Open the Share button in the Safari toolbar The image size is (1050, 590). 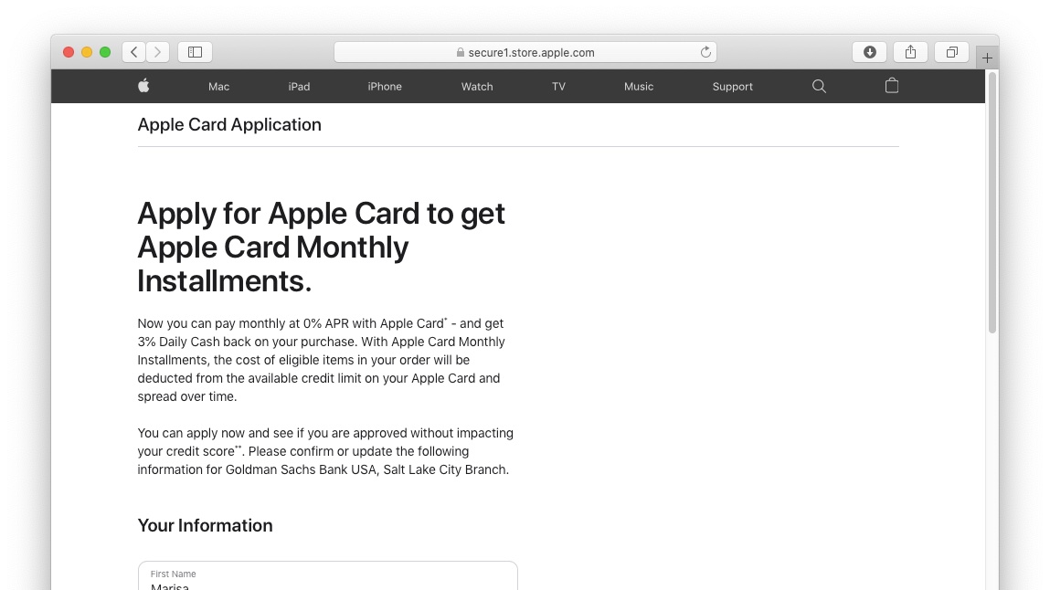coord(911,52)
